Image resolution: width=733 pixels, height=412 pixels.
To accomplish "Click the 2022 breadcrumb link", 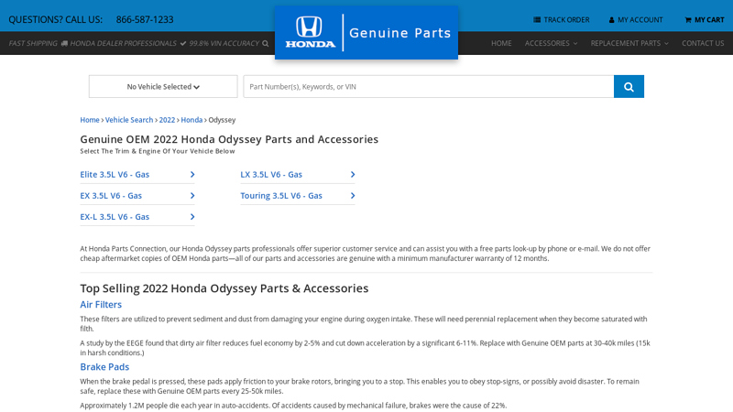I will (x=167, y=120).
